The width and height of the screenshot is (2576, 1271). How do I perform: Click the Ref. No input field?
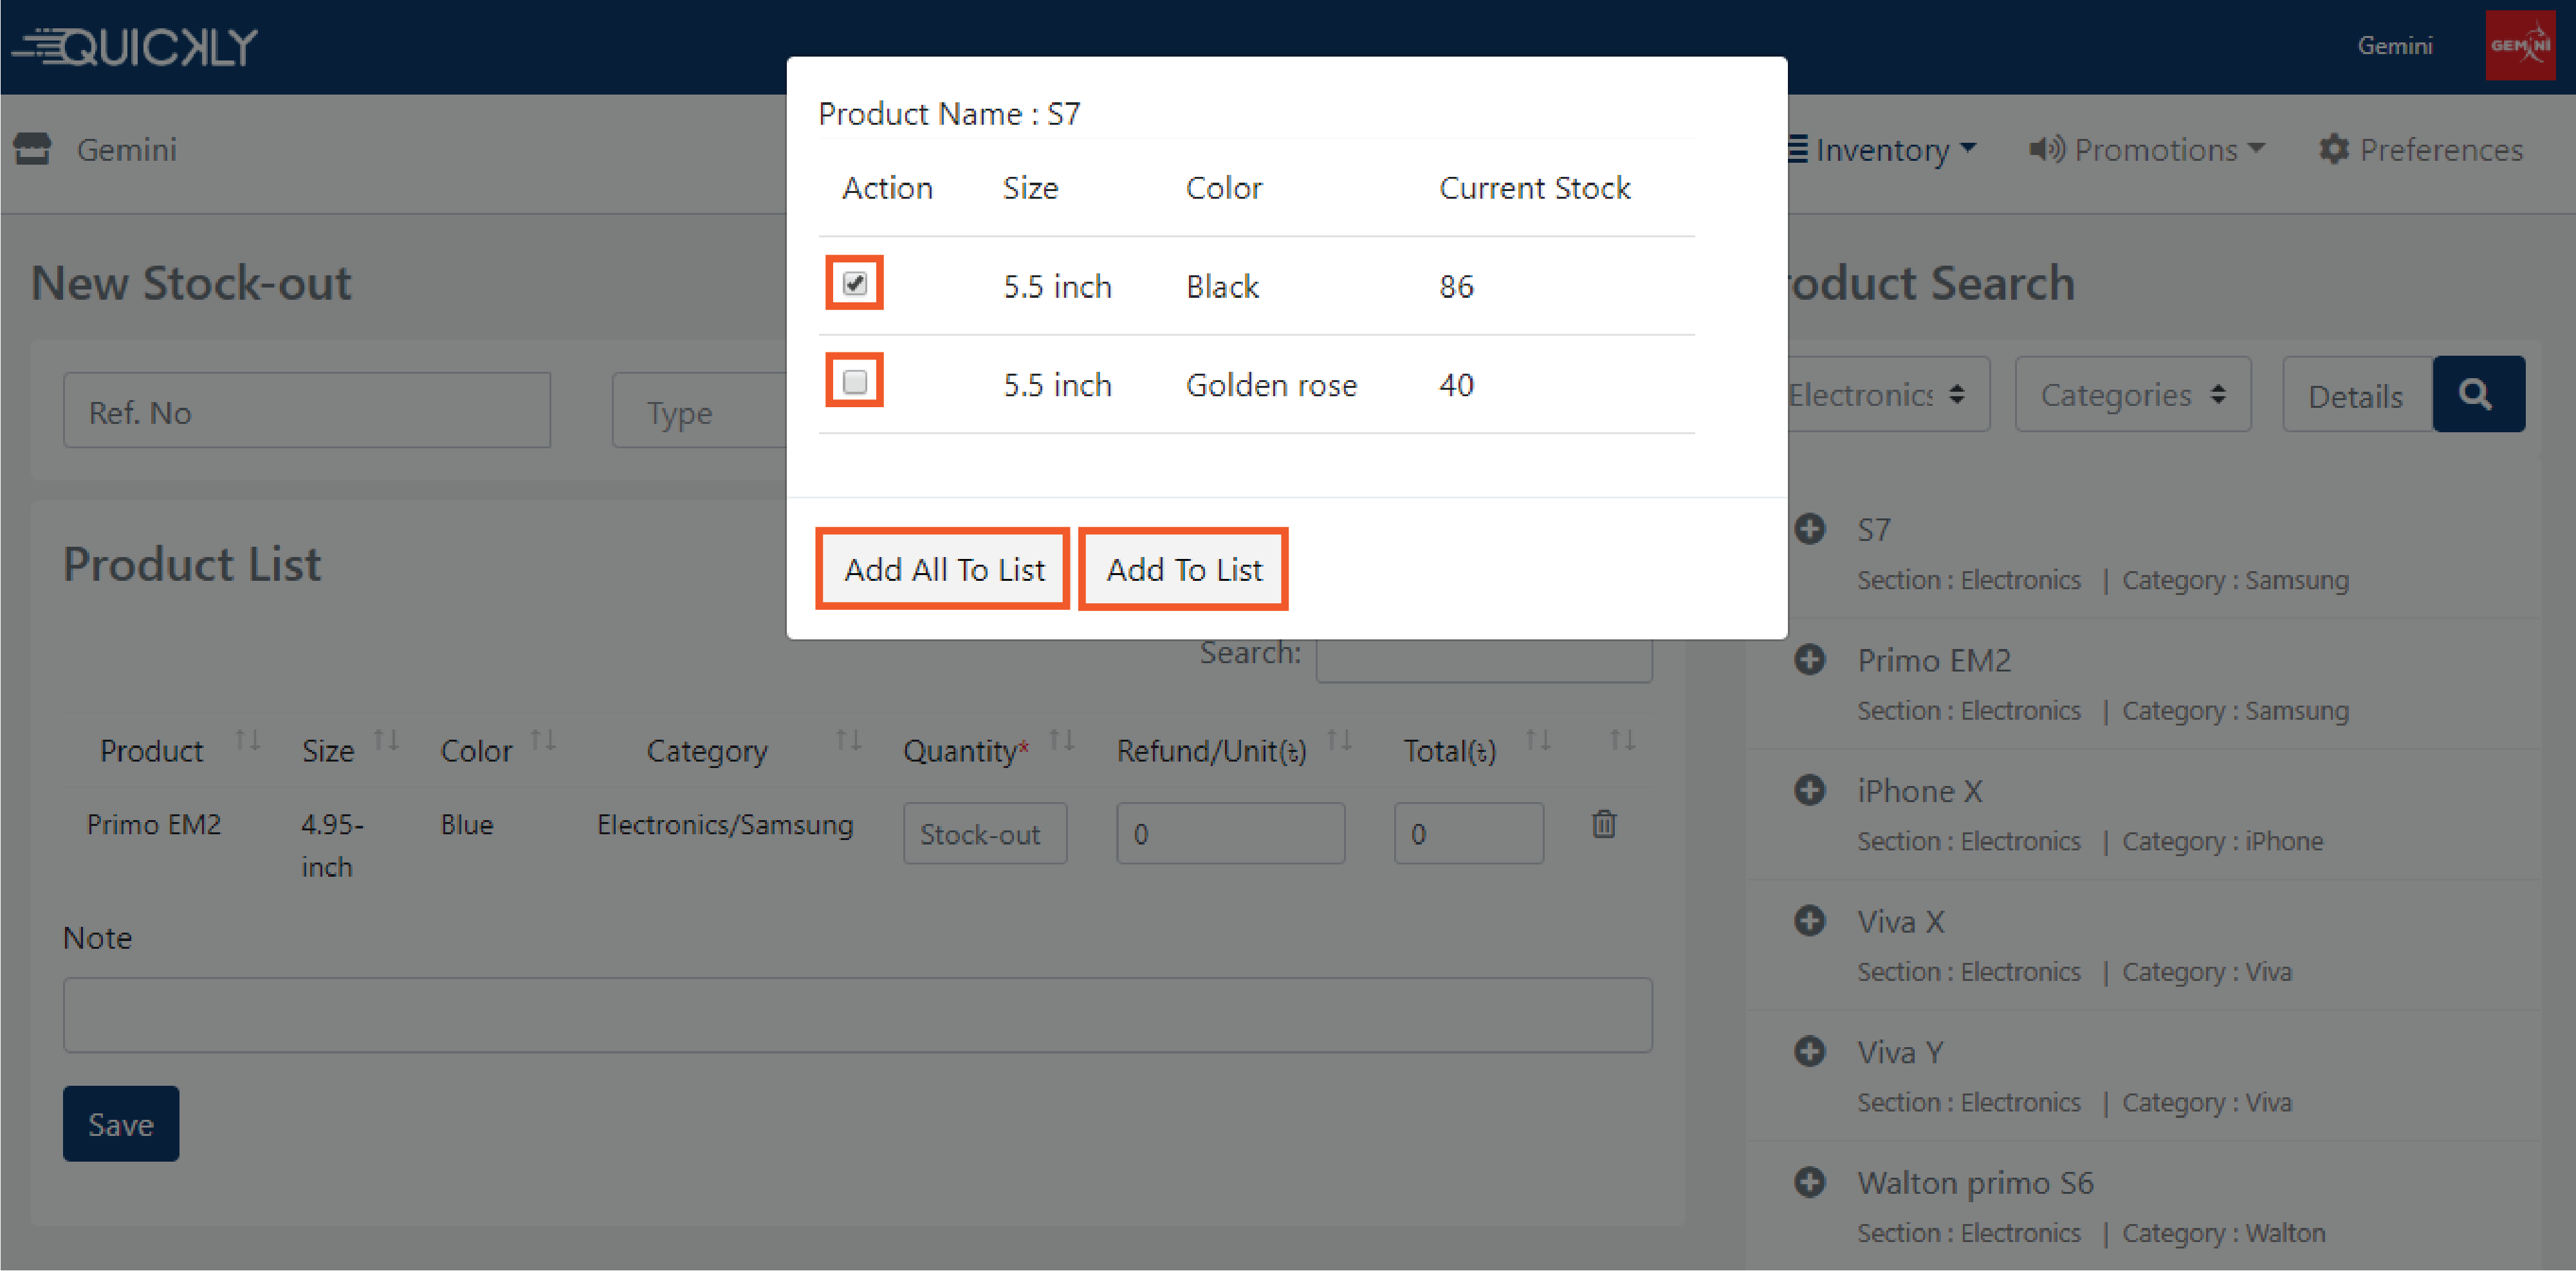tap(306, 411)
